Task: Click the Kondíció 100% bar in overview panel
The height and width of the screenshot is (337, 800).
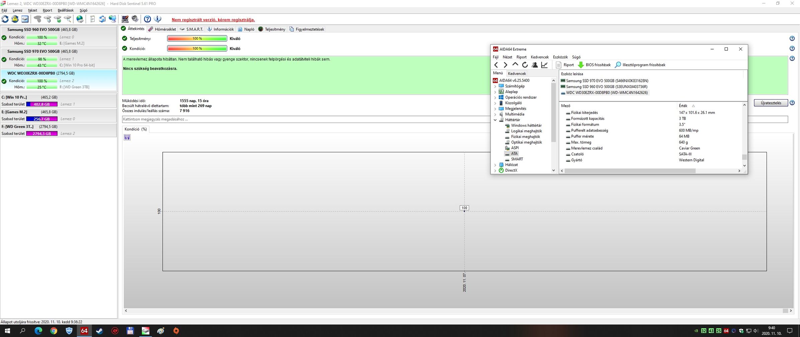Action: point(197,49)
